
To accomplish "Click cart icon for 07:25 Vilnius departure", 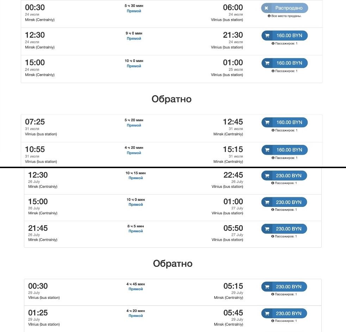I will [267, 122].
